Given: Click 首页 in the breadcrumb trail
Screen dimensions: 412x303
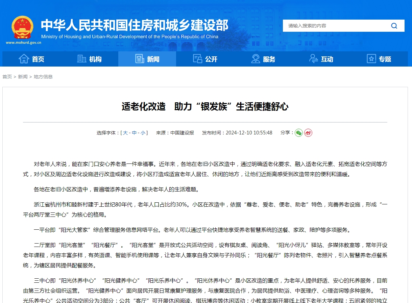Looking at the screenshot, I should pyautogui.click(x=7, y=77).
